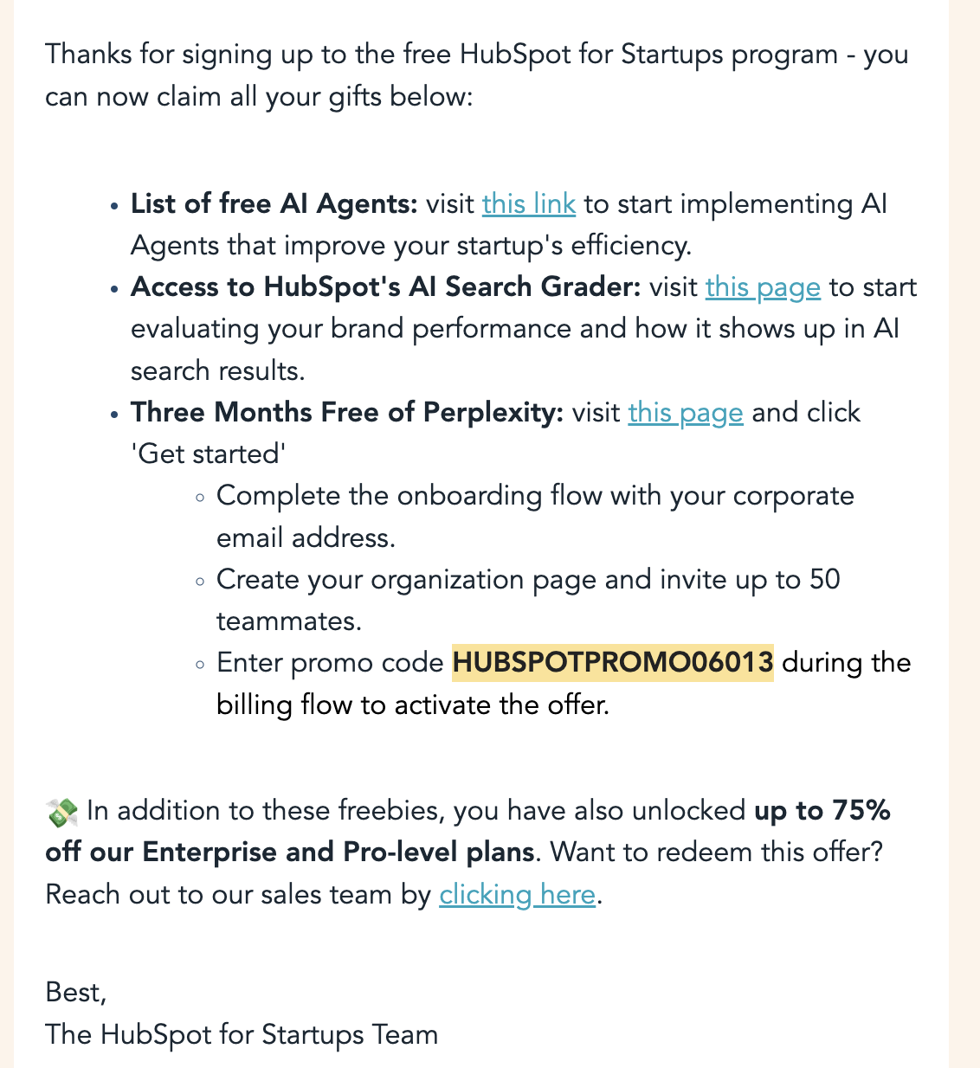This screenshot has width=980, height=1068.
Task: Click the quoted 'Get started' text
Action: [209, 454]
